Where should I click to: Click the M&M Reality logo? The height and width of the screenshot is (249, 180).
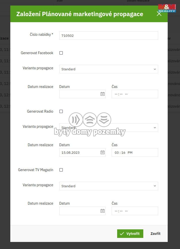pos(167,8)
